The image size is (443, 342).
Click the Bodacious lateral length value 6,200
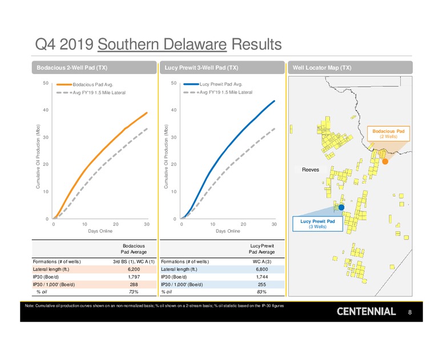[x=134, y=269]
